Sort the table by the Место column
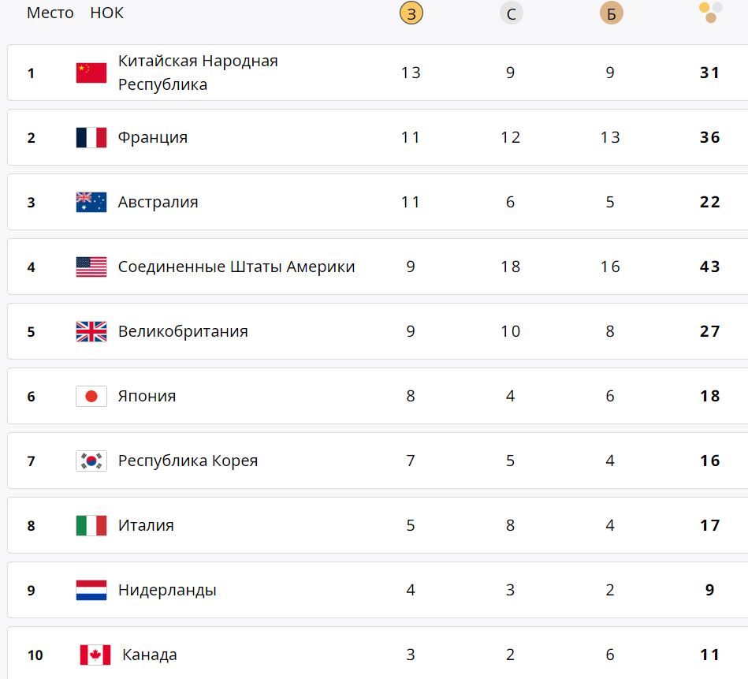 [50, 13]
